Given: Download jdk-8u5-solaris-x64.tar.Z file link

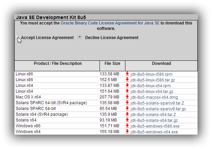Looking at the screenshot, I should [153, 115].
